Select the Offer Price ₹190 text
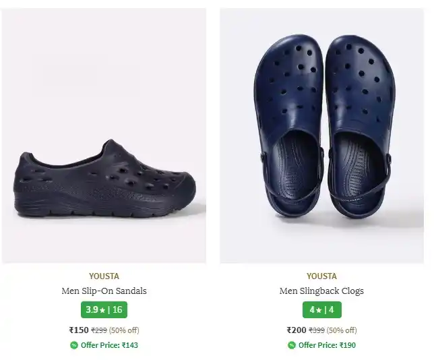 [x=327, y=345]
